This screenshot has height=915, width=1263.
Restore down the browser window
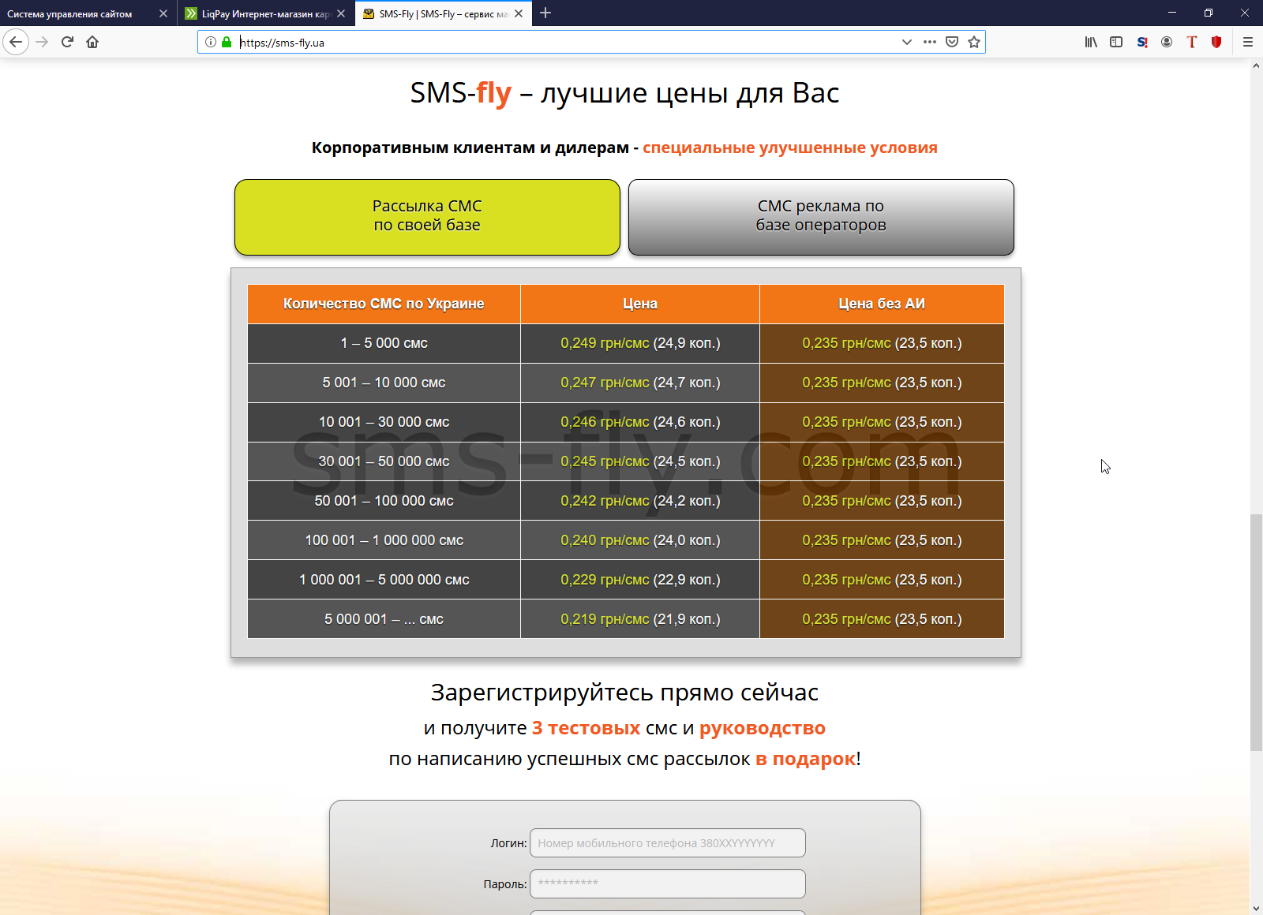coord(1209,13)
